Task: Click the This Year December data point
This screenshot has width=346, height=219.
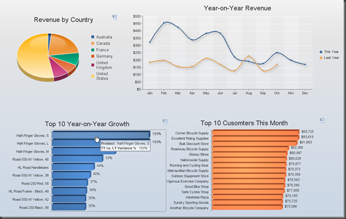Action: [305, 64]
